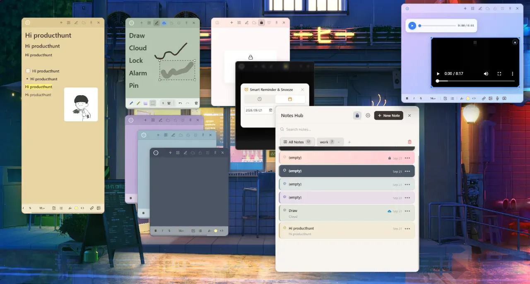
Task: Insert audio recording via microphone icon
Action: click(497, 99)
